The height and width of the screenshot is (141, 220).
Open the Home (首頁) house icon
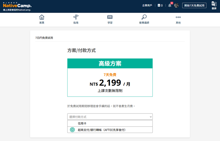point(42,17)
